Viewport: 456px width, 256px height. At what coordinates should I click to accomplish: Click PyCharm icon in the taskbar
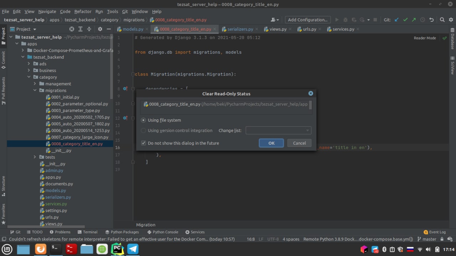117,249
